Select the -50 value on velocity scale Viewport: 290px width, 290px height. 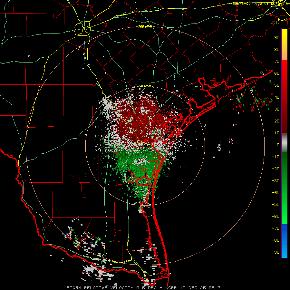pos(275,205)
